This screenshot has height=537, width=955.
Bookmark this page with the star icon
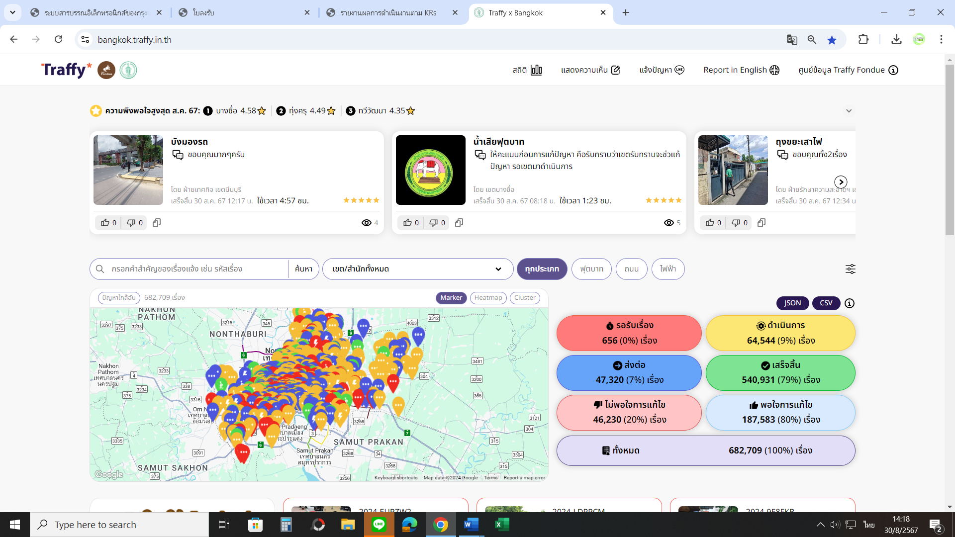click(x=832, y=40)
